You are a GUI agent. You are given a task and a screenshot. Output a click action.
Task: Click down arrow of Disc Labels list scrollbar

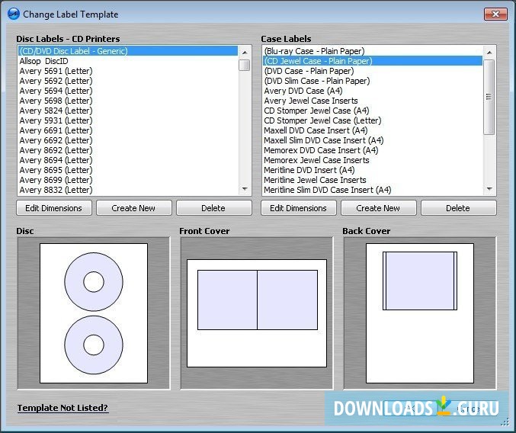point(245,189)
